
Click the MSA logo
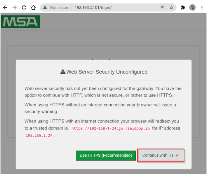(21, 22)
